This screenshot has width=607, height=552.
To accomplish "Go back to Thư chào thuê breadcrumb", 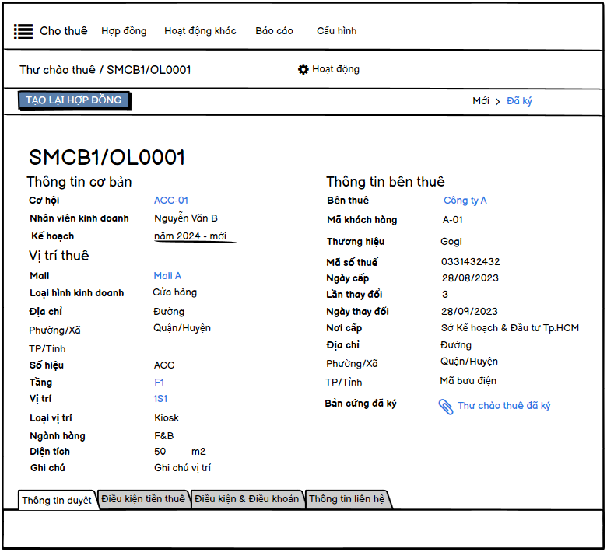I will point(58,70).
